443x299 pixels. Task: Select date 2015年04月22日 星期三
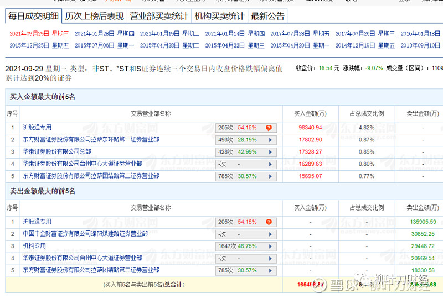click(x=235, y=45)
